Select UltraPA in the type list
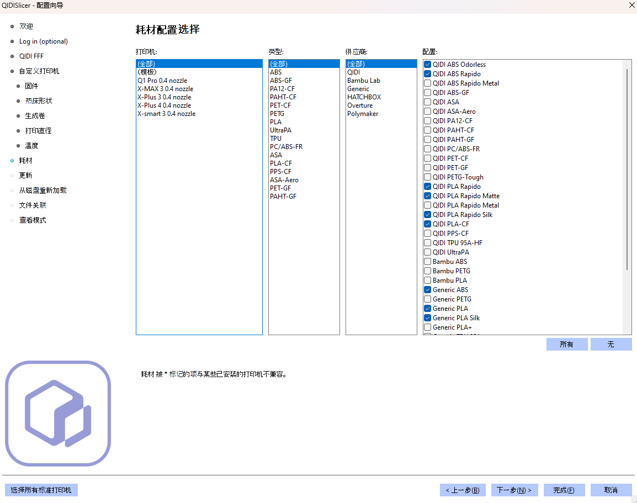The image size is (637, 503). click(304, 130)
